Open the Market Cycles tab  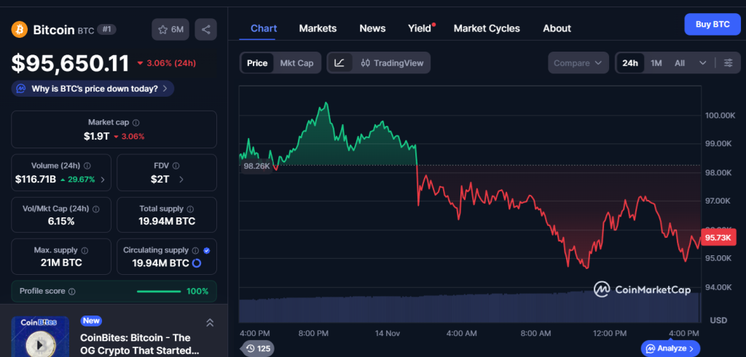pos(487,28)
